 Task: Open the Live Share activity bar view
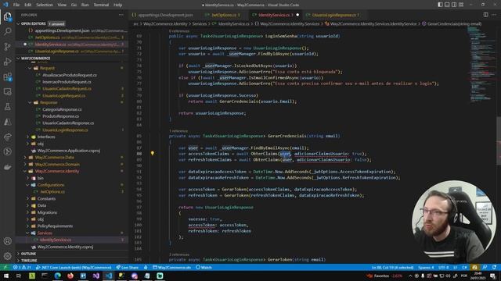click(7, 137)
